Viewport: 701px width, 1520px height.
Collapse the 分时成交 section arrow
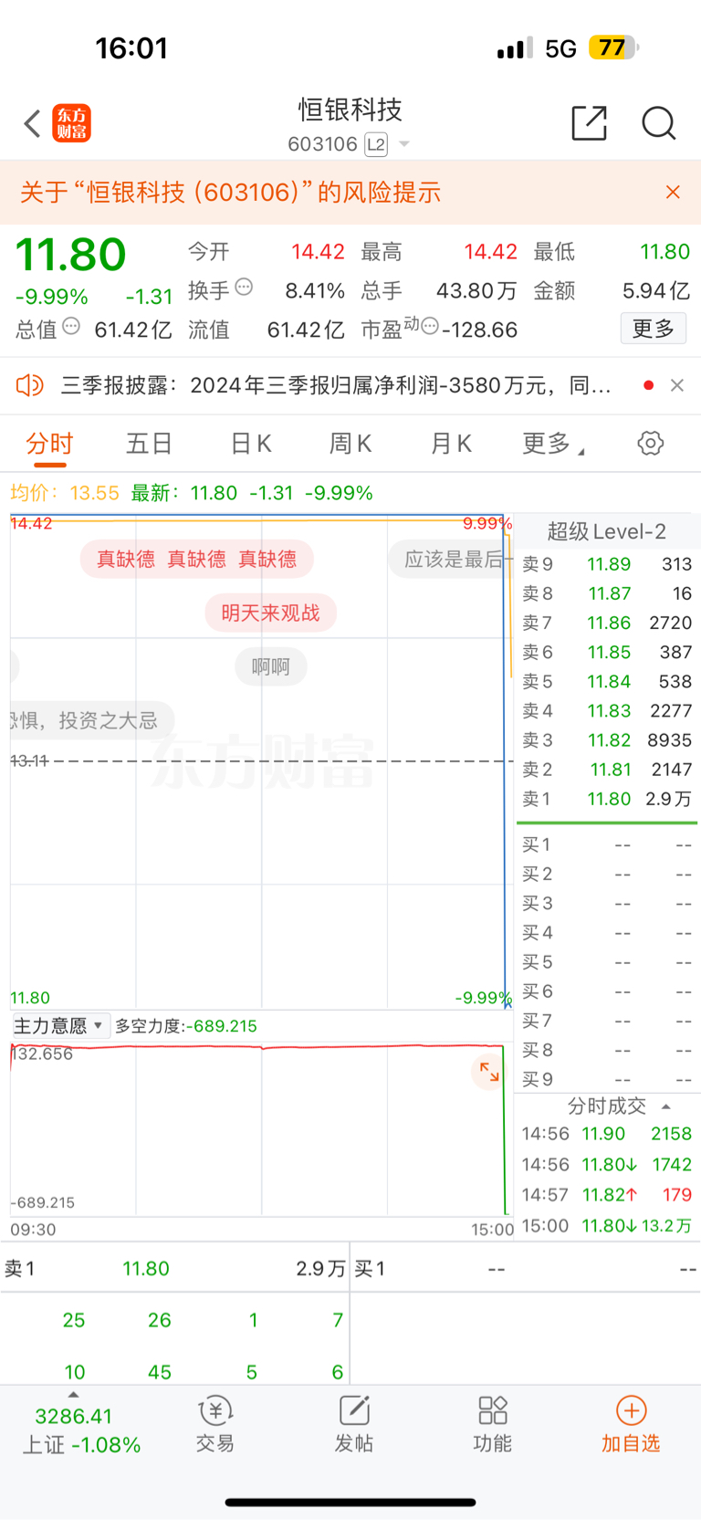666,1106
